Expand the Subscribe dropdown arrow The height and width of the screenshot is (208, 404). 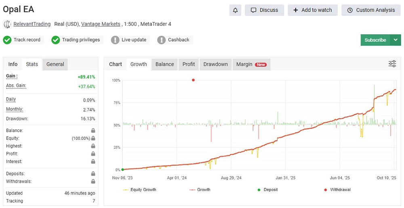click(x=396, y=40)
